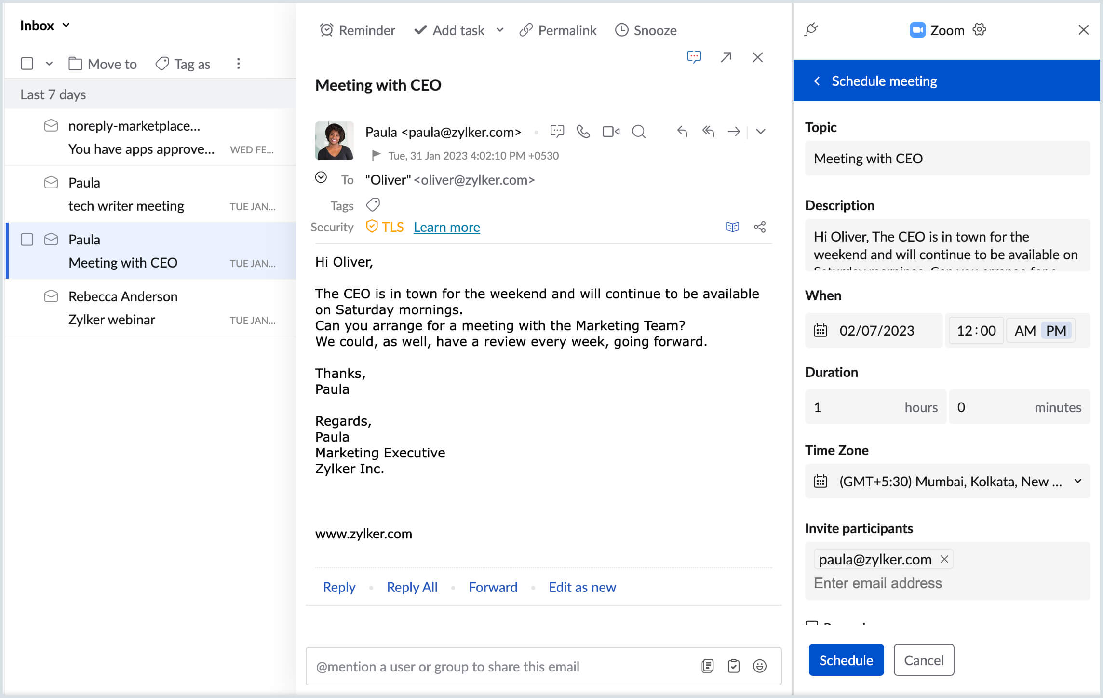1103x698 pixels.
Task: Open the TLS Learn more link
Action: pos(446,227)
